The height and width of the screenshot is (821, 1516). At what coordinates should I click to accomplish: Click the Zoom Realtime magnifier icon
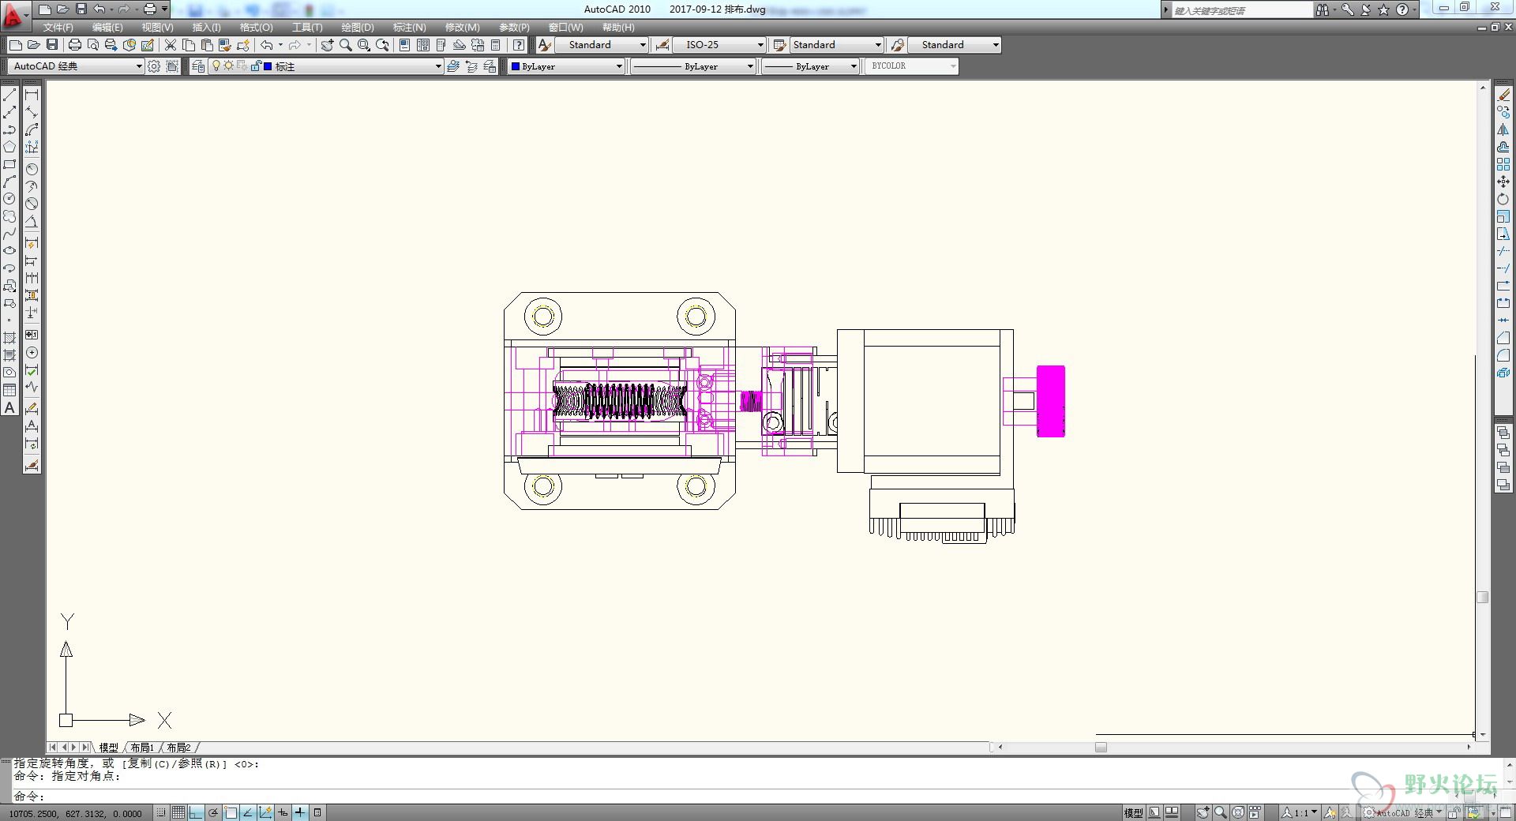345,45
